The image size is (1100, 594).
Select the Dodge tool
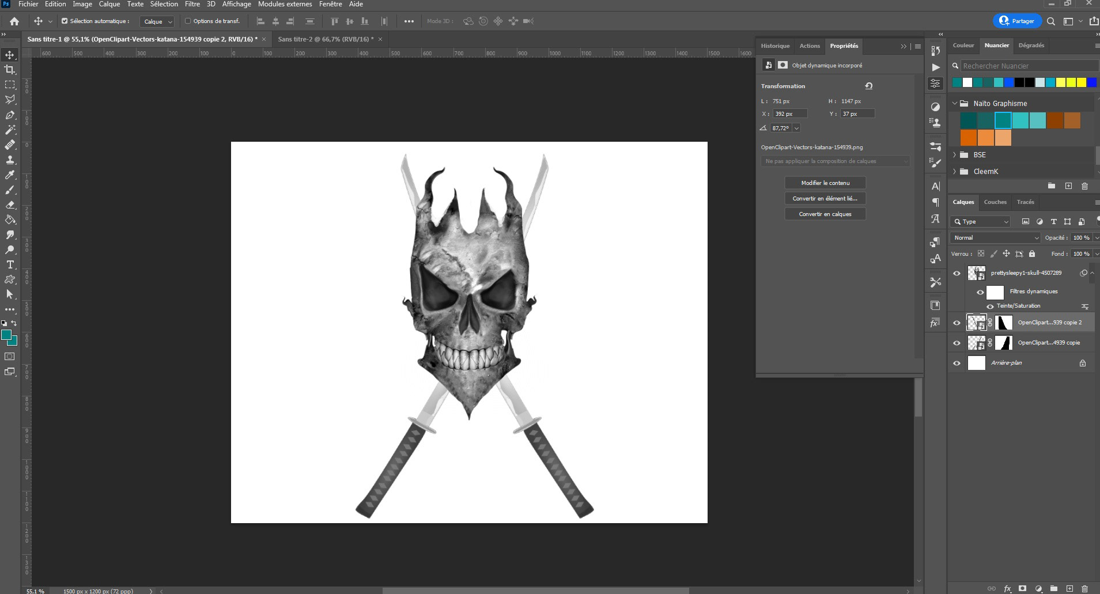10,249
